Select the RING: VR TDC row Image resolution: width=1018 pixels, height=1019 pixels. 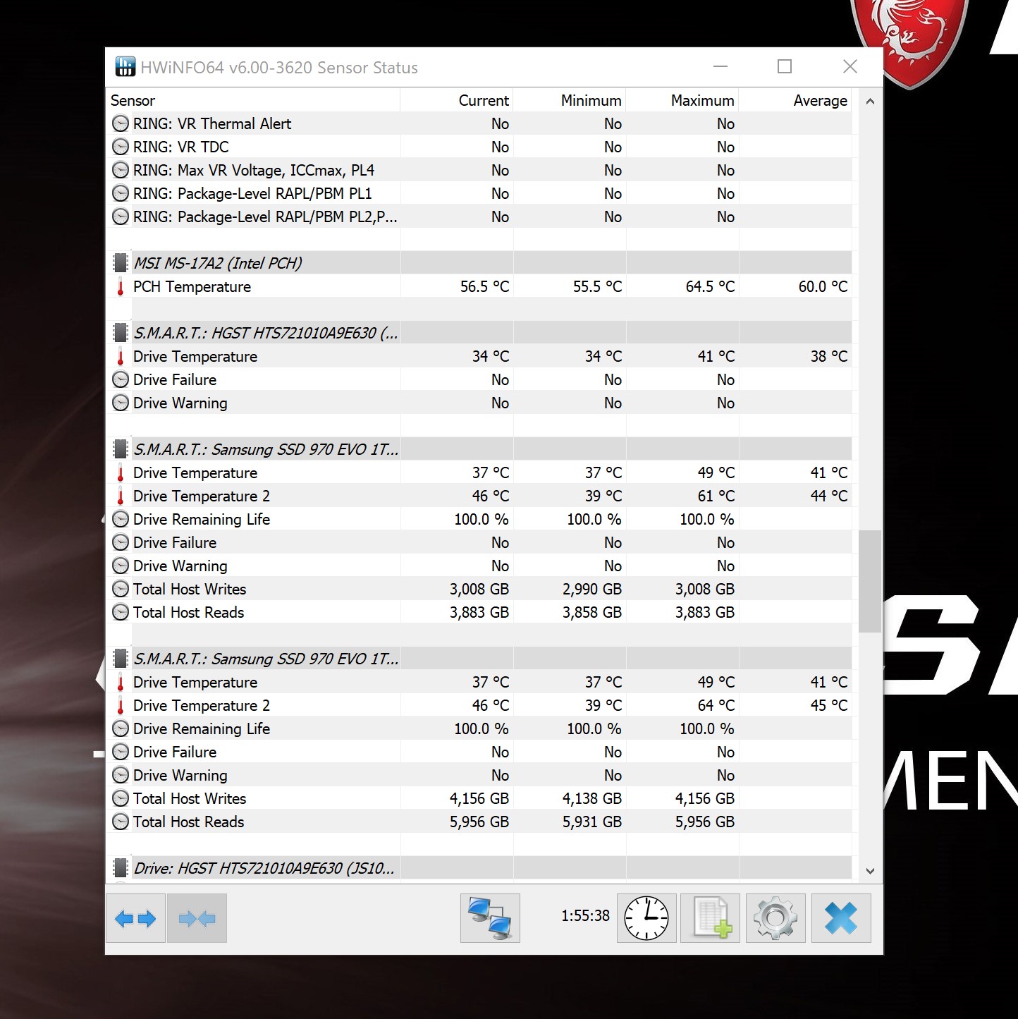point(479,147)
